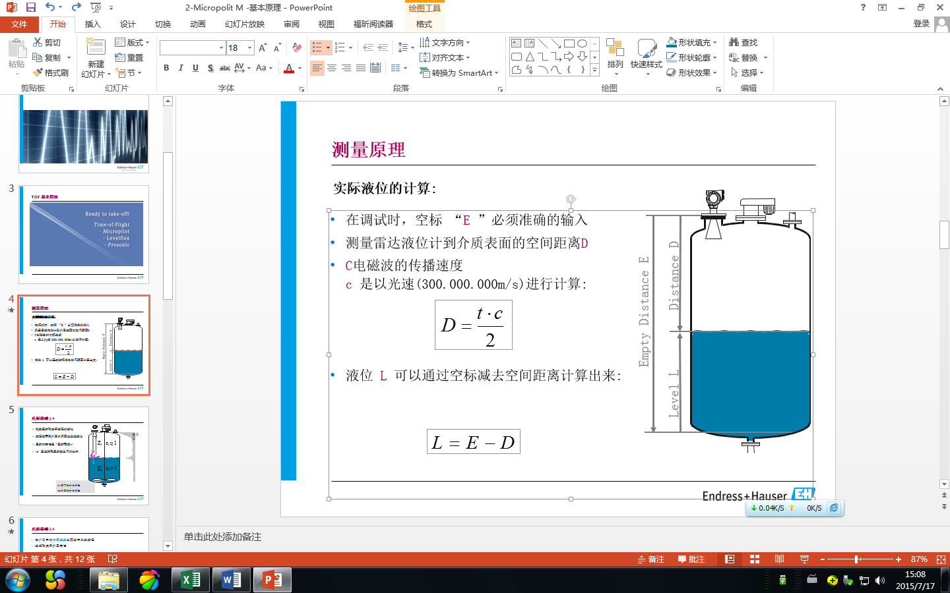The width and height of the screenshot is (950, 593).
Task: Click Comments (批注) in status bar
Action: click(691, 559)
